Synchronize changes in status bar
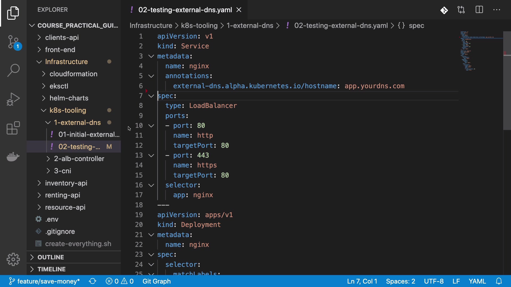Image resolution: width=511 pixels, height=287 pixels. tap(93, 281)
